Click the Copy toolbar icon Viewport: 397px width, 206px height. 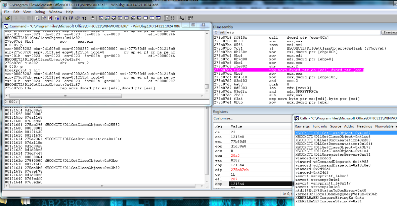(22, 18)
